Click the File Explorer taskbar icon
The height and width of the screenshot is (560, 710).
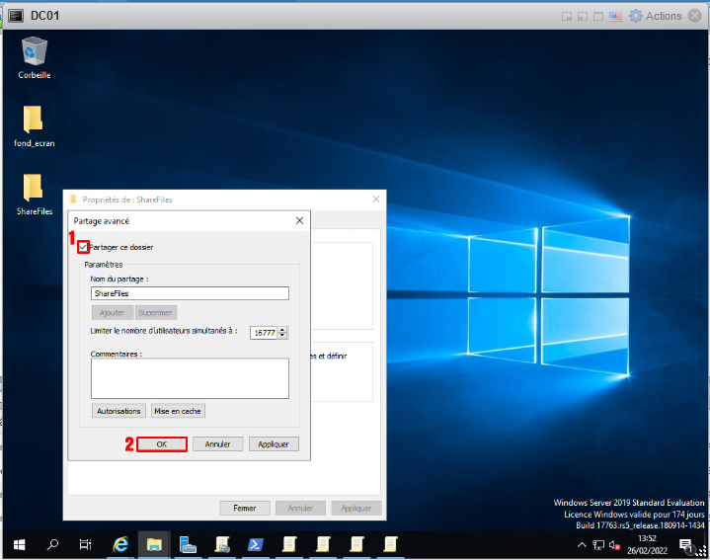(x=154, y=544)
